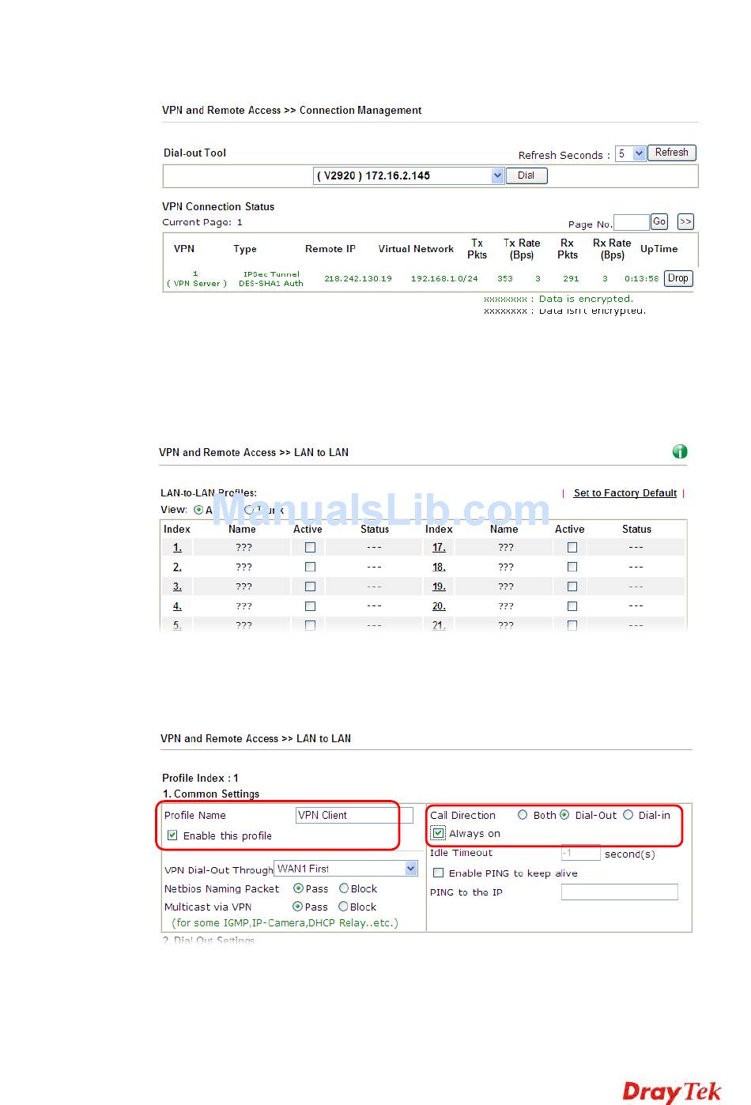The height and width of the screenshot is (1105, 751).
Task: Open Set to Factory Default link
Action: coord(625,493)
